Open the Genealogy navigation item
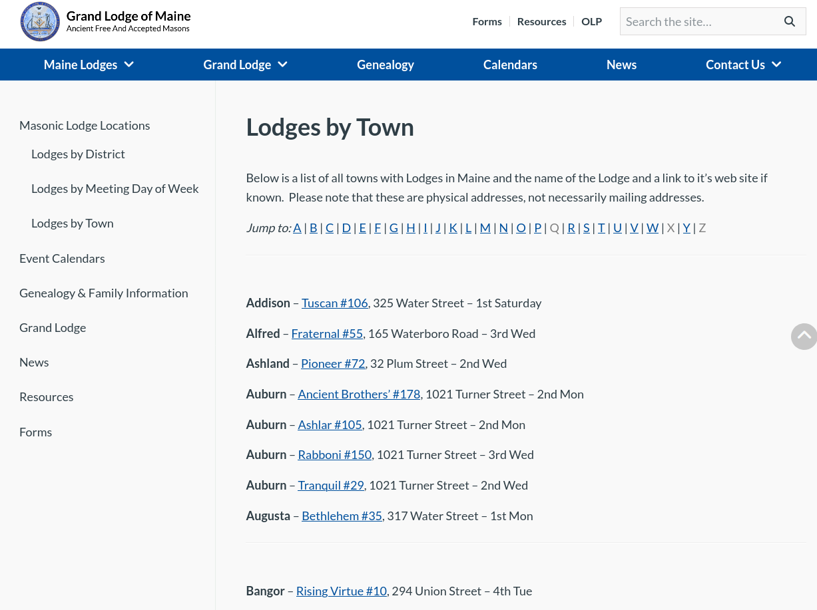Viewport: 817px width, 610px height. pyautogui.click(x=386, y=65)
